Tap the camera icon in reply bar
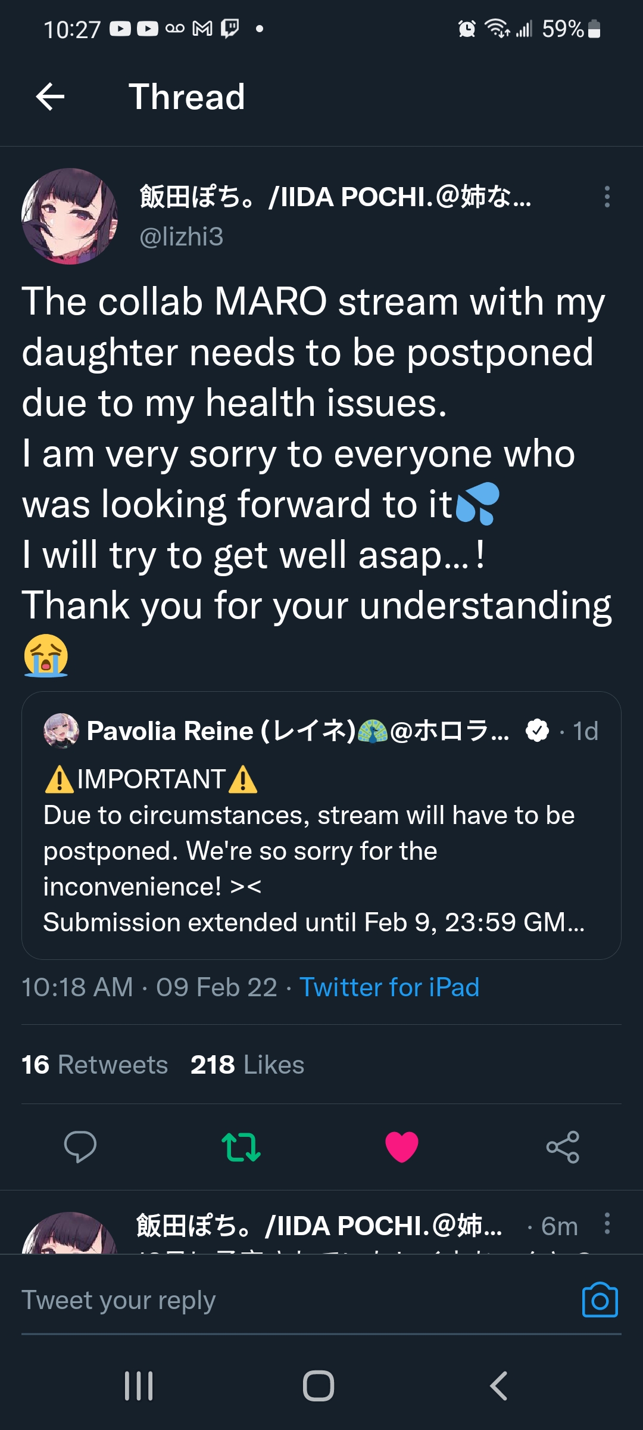 pos(600,1300)
